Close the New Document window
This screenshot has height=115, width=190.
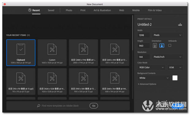tap(5, 4)
